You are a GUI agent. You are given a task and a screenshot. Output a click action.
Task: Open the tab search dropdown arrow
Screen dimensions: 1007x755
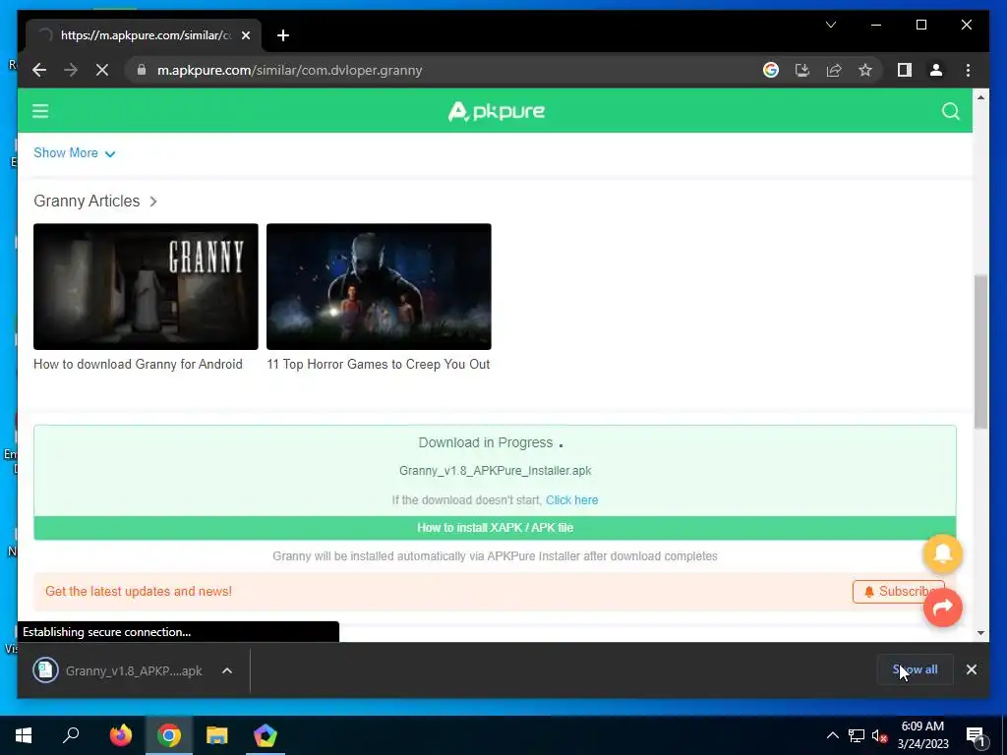tap(830, 25)
